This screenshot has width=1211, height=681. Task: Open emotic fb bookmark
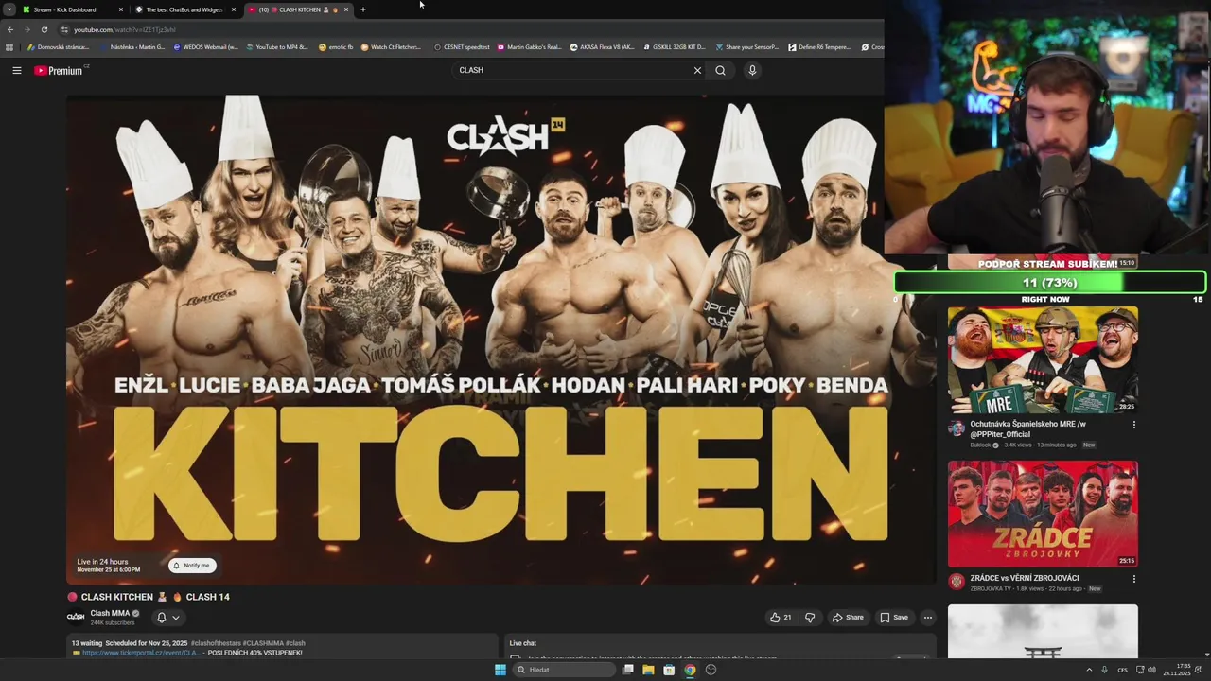pos(336,46)
